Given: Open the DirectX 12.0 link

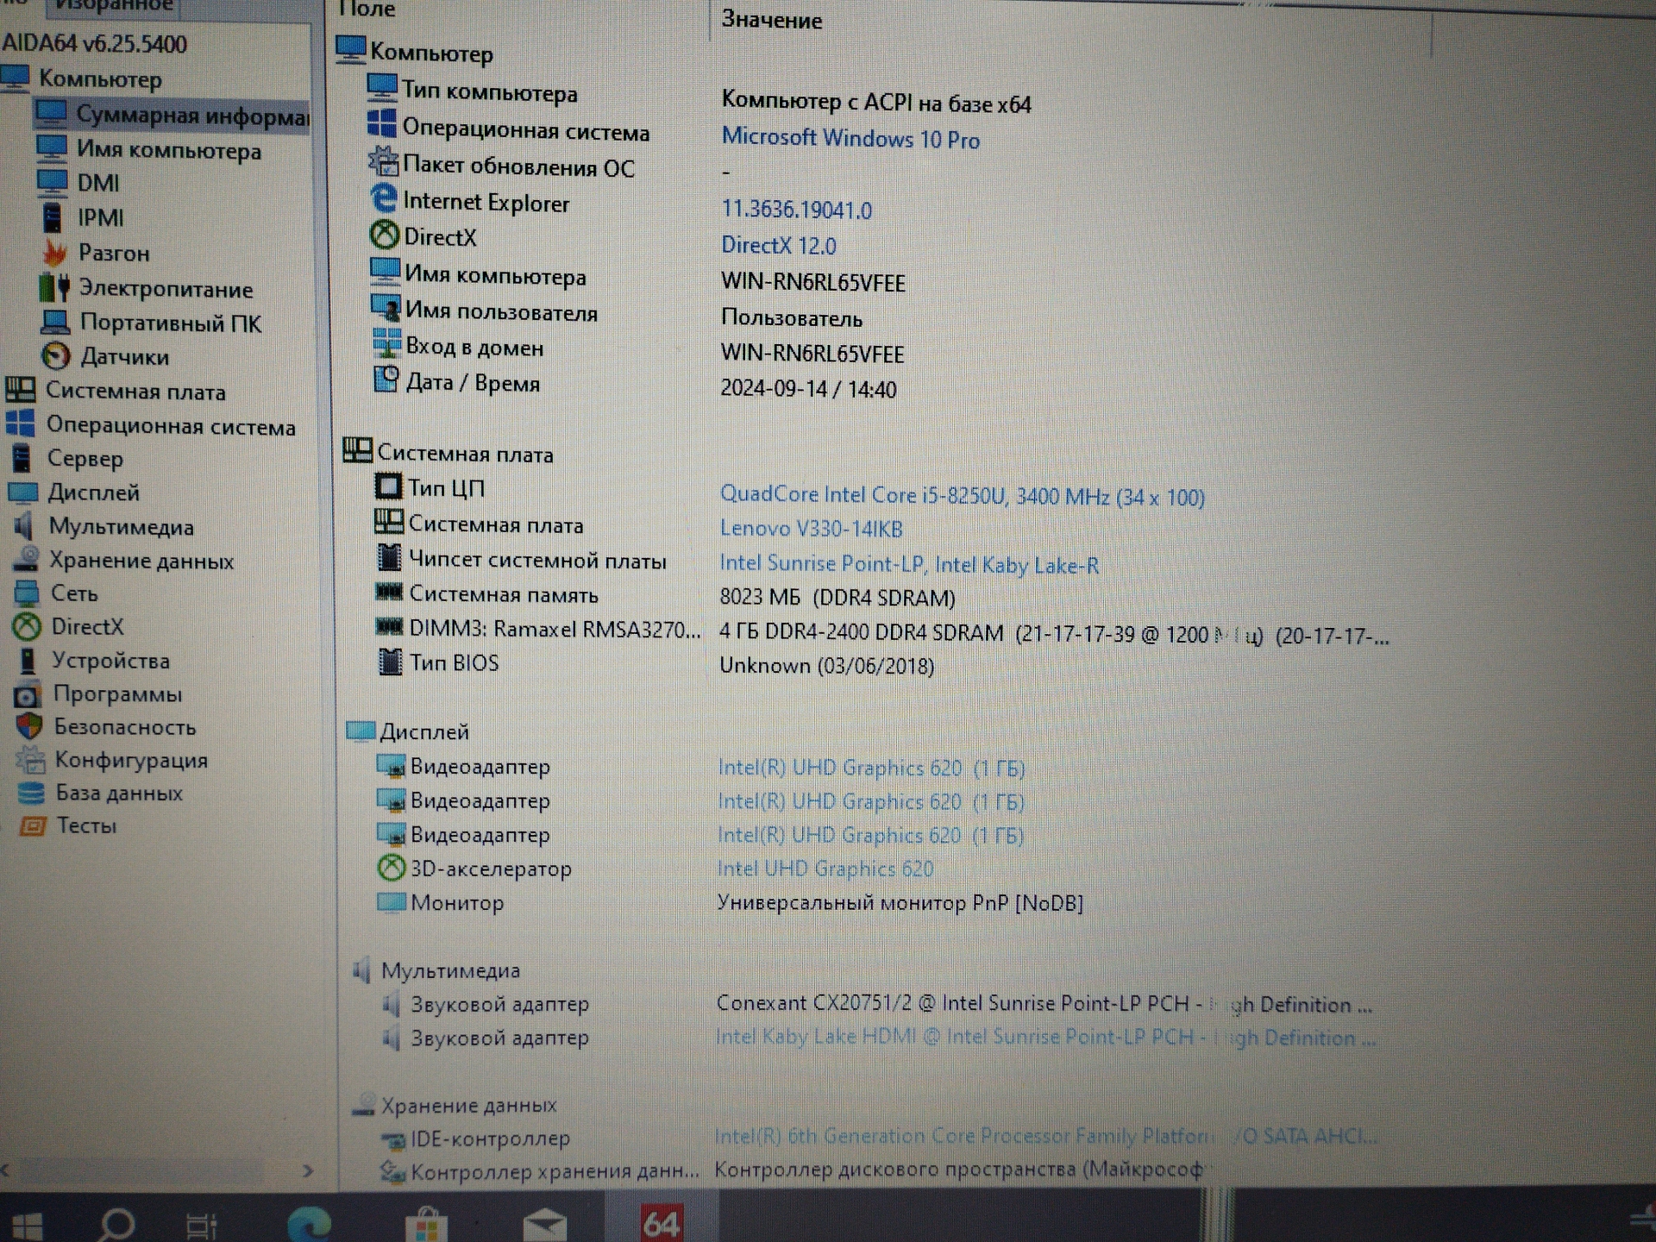Looking at the screenshot, I should coord(779,246).
